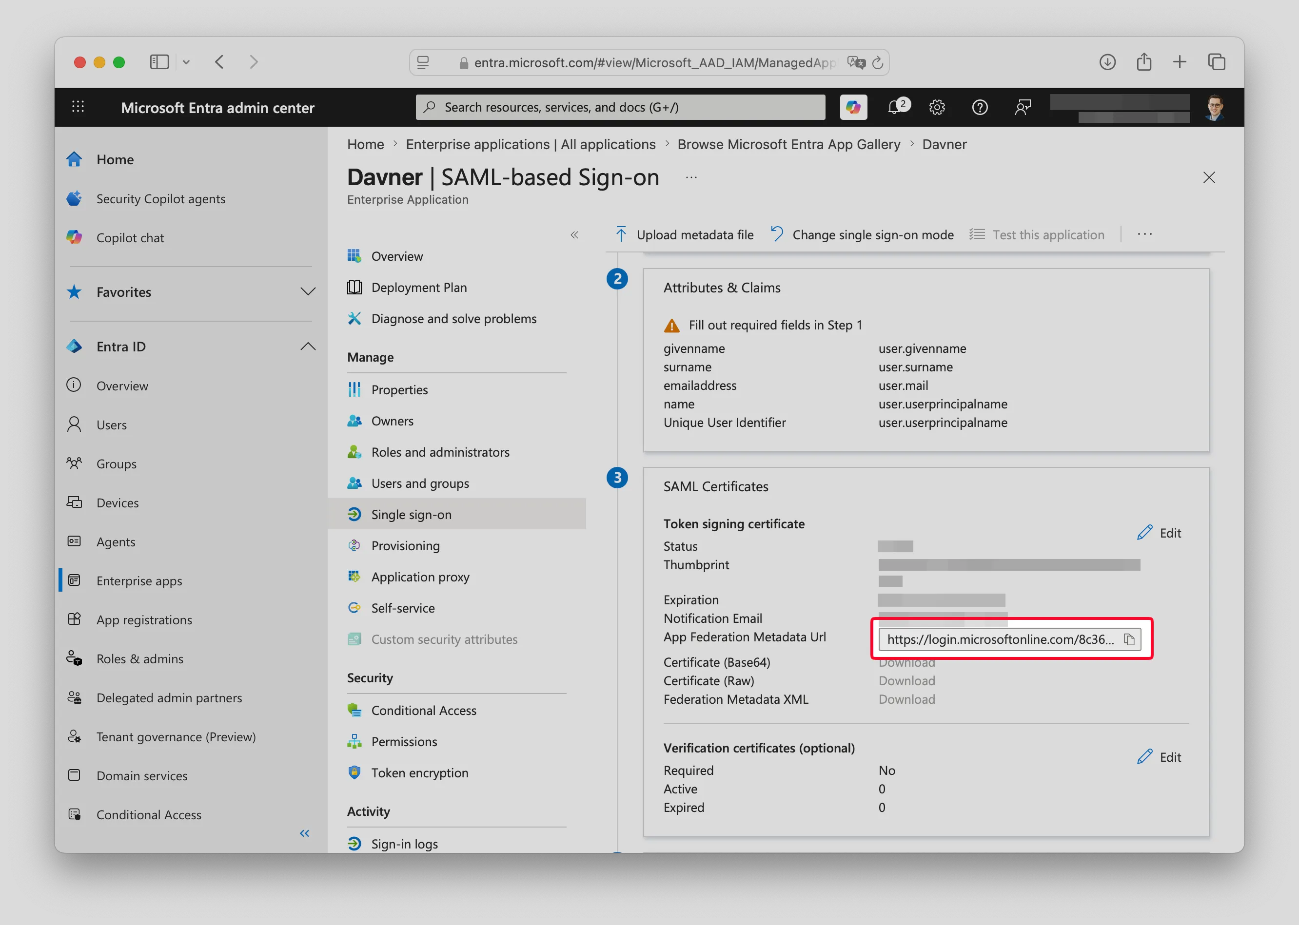Download the Certificate (Raw)

pyautogui.click(x=906, y=681)
